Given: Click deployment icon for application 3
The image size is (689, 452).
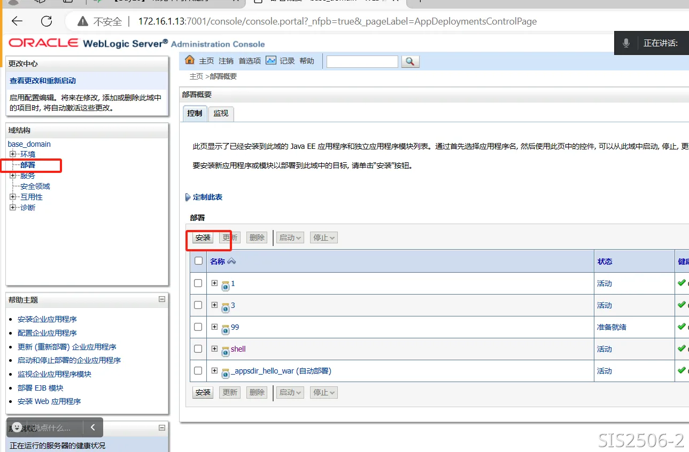Looking at the screenshot, I should pyautogui.click(x=226, y=307).
